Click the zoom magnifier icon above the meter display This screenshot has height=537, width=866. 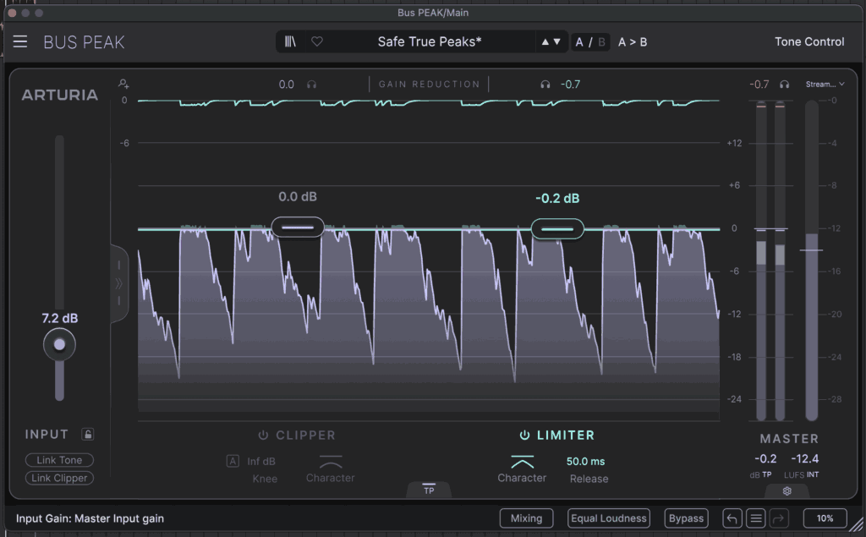pyautogui.click(x=123, y=84)
